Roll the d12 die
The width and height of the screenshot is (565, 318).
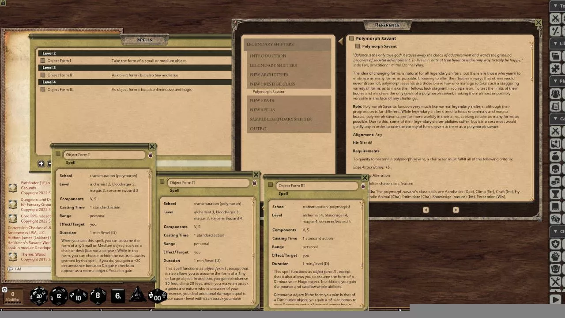coord(58,295)
